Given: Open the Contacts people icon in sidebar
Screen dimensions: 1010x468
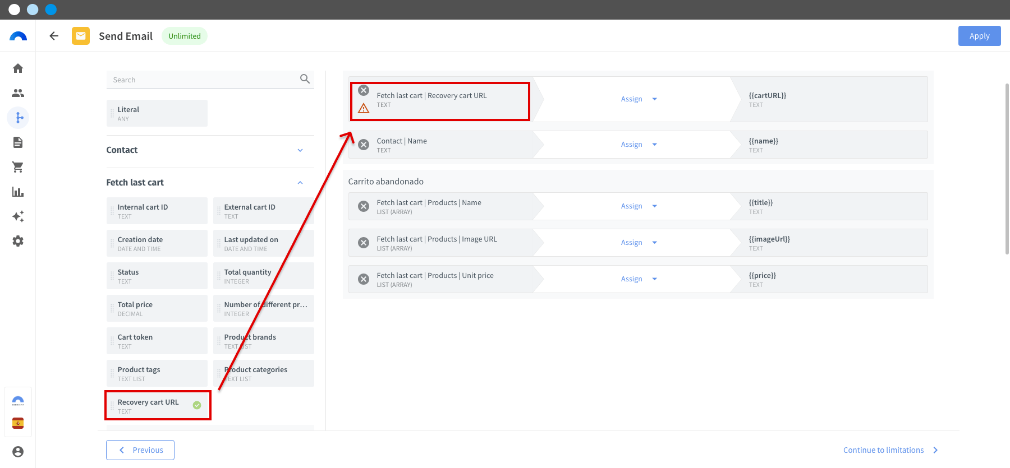Looking at the screenshot, I should point(18,93).
